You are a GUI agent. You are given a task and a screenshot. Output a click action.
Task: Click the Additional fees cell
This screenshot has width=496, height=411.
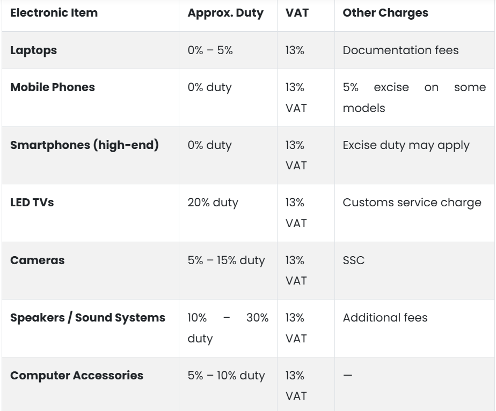point(385,318)
